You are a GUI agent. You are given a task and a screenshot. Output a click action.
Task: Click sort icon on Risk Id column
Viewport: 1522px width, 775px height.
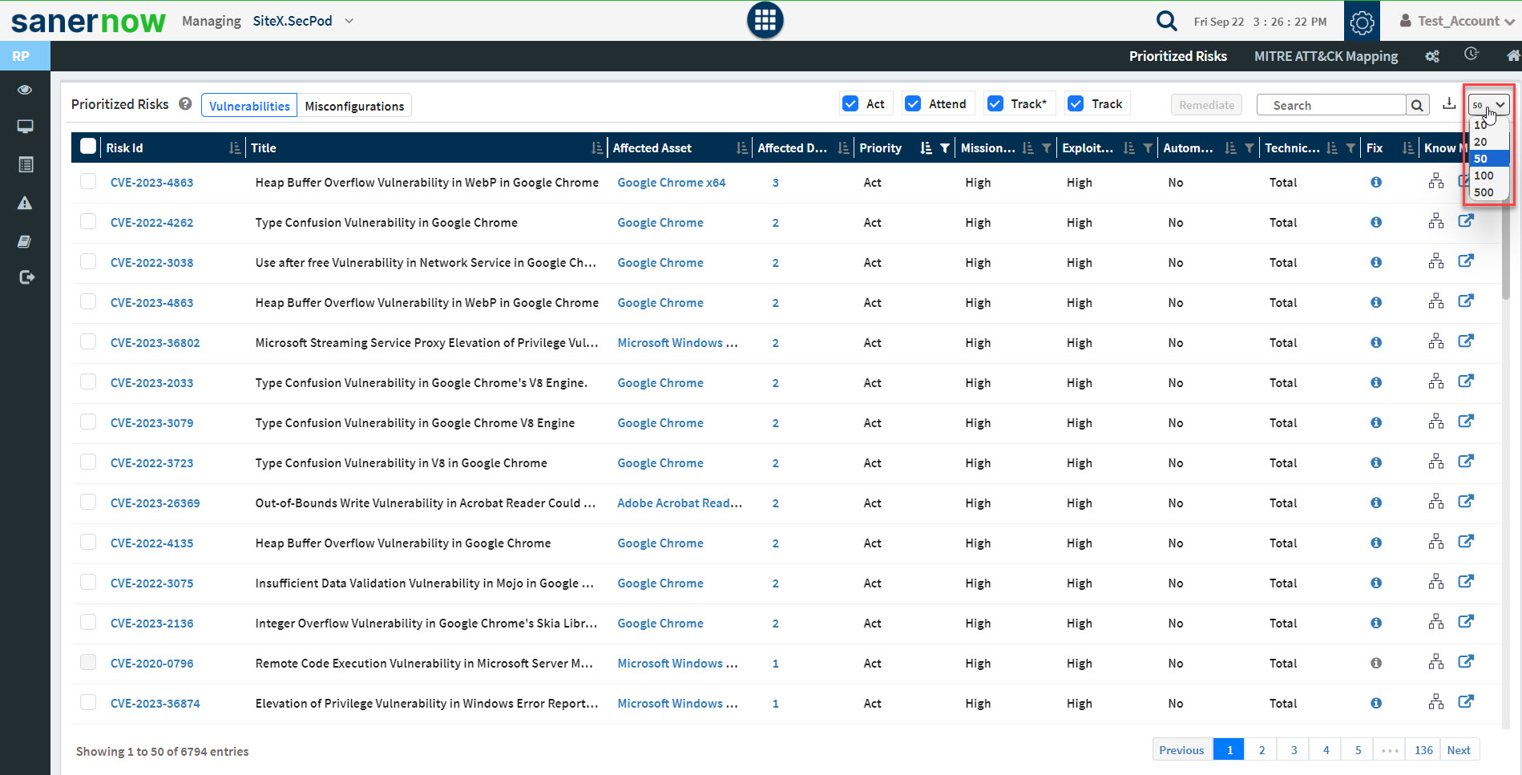(x=234, y=148)
